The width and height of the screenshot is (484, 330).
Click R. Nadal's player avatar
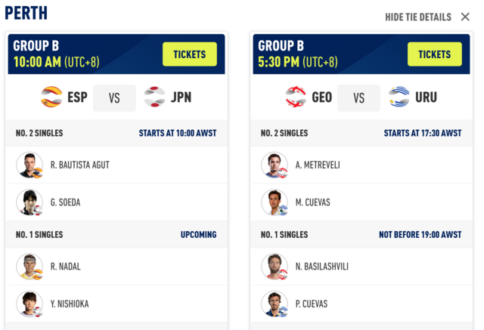point(29,267)
